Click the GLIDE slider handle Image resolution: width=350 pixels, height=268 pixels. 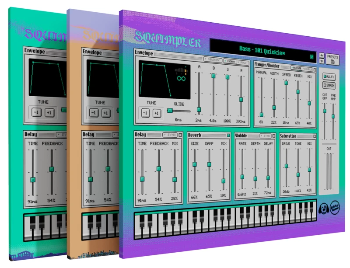click(170, 110)
